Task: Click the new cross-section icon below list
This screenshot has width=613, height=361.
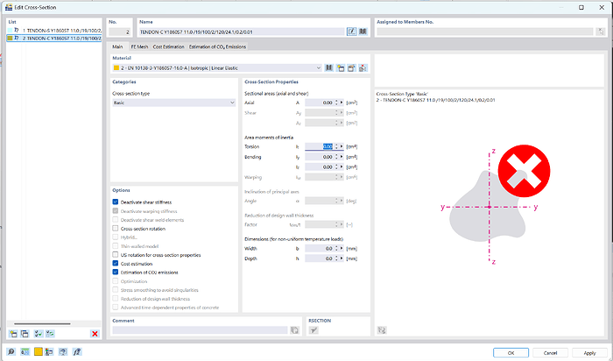Action: pos(13,334)
